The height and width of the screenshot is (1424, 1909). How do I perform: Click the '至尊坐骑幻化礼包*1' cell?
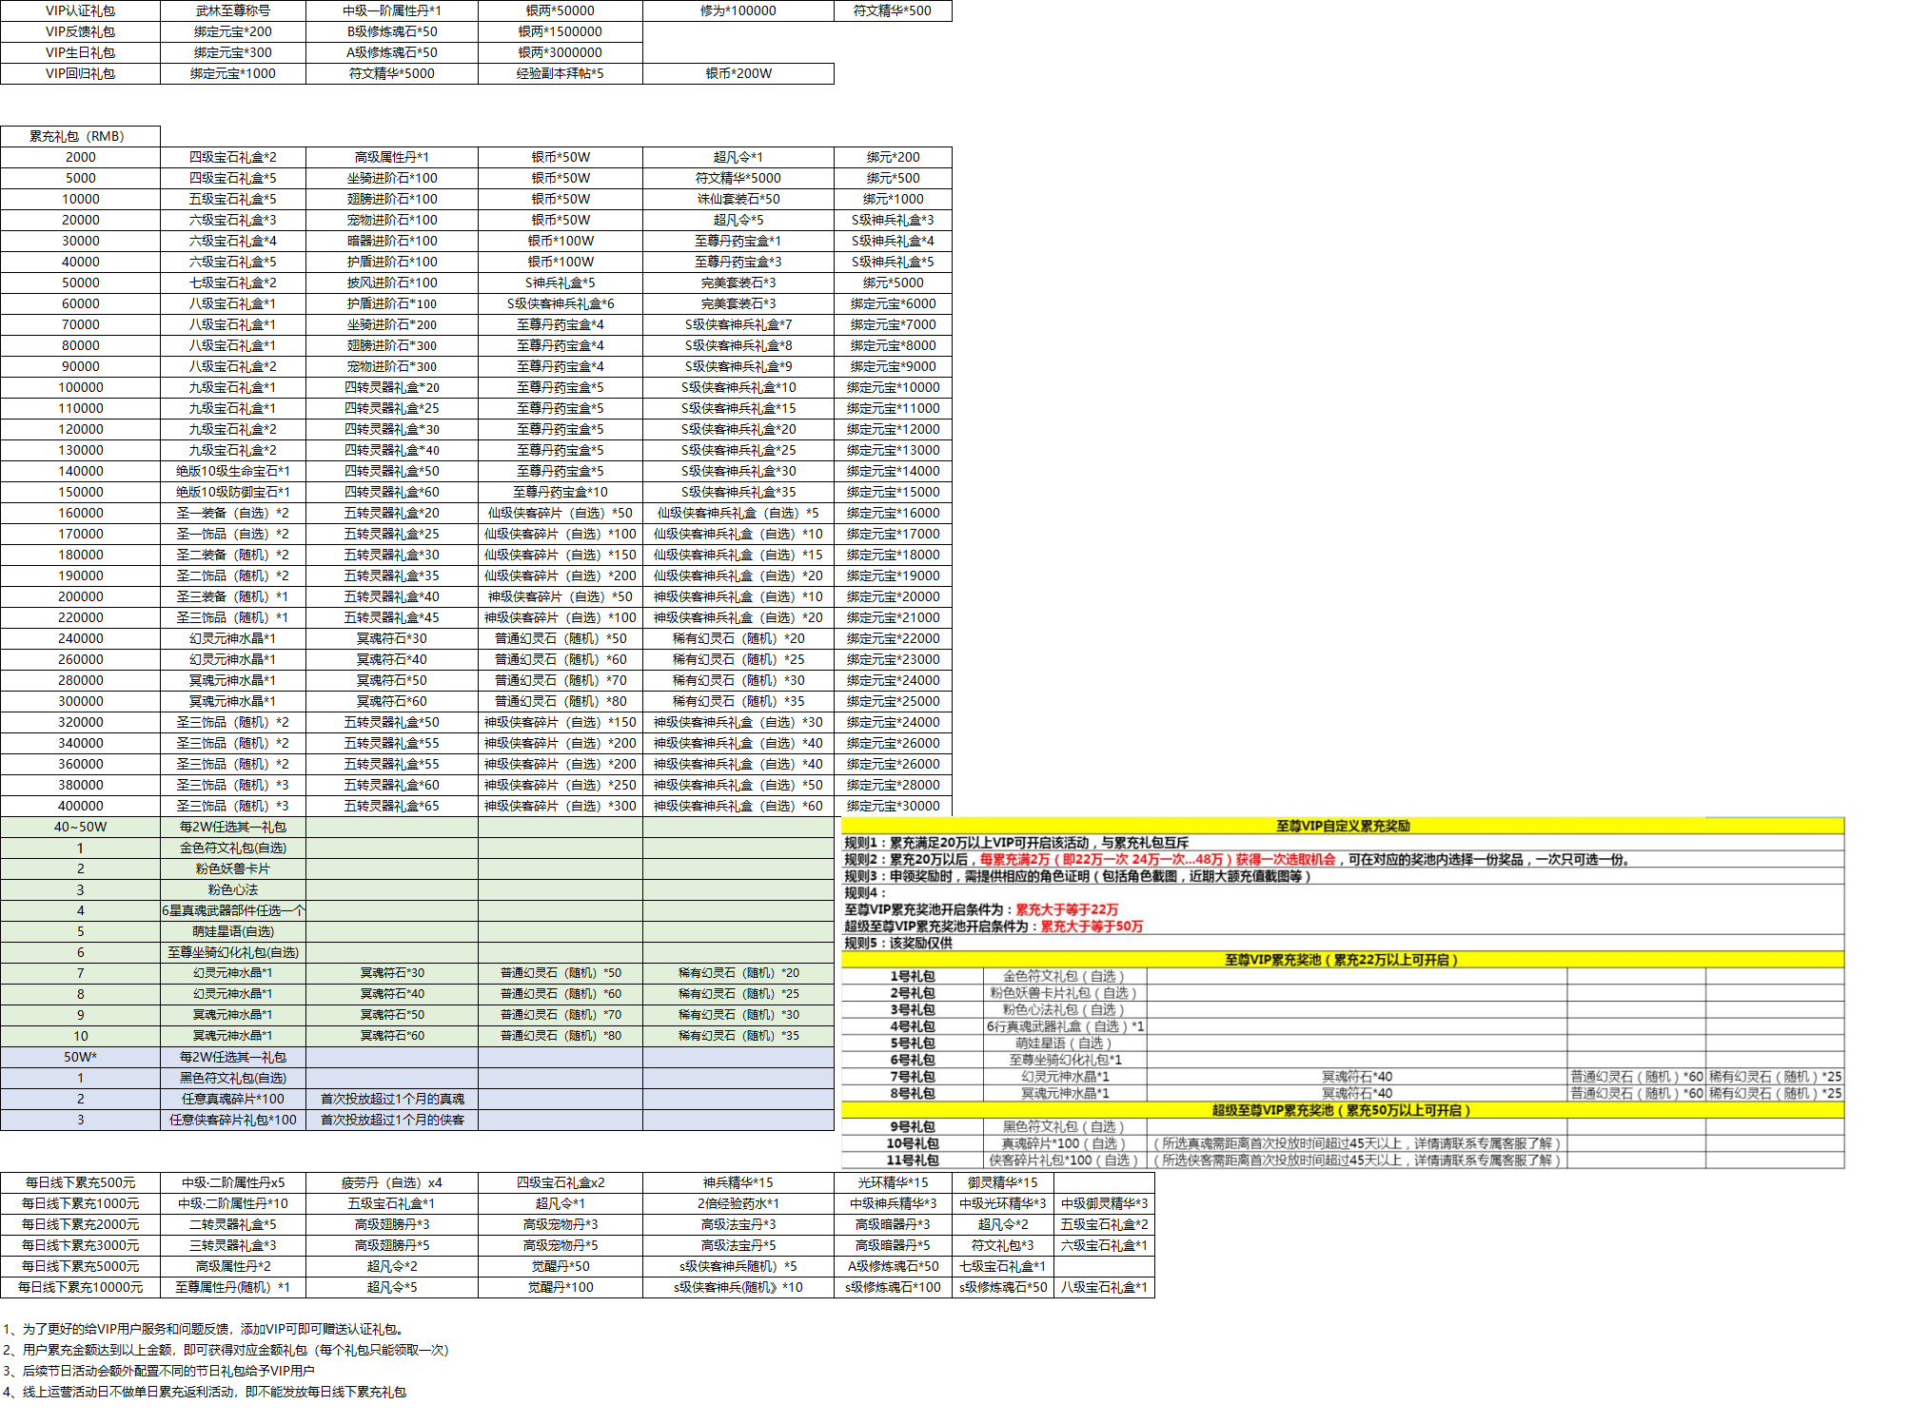[1065, 1060]
